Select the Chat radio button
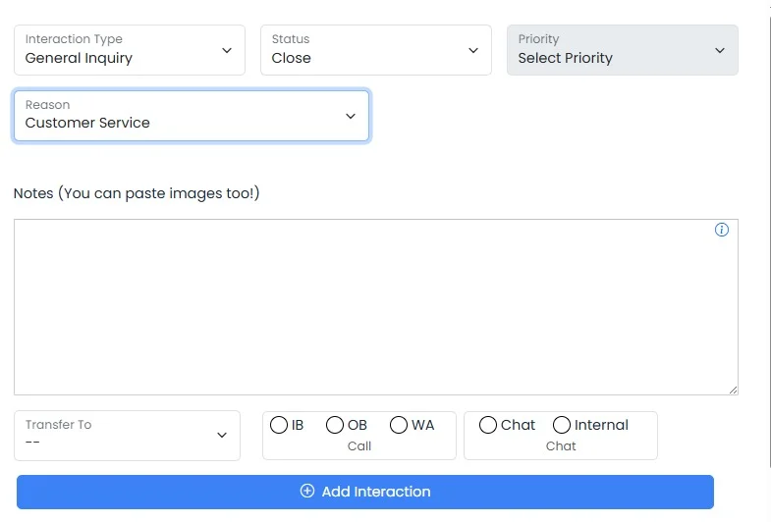The width and height of the screenshot is (771, 522). click(488, 425)
